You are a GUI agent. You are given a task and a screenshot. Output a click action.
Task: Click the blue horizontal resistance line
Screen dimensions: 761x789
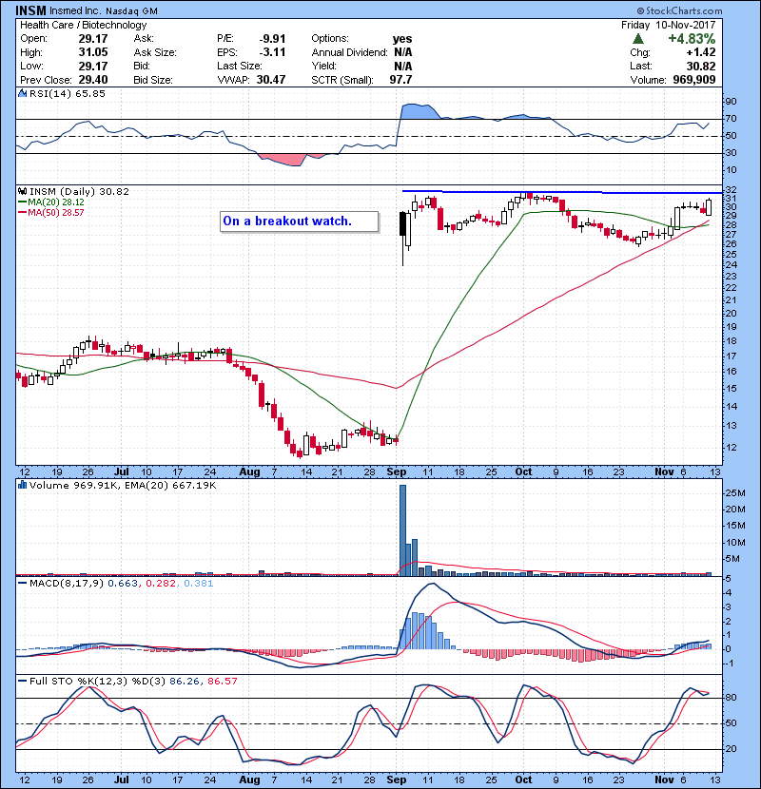click(562, 192)
